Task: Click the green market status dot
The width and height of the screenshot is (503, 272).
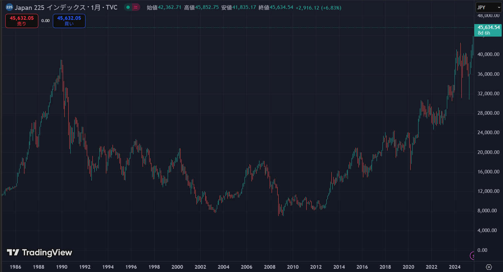Action: [x=128, y=7]
